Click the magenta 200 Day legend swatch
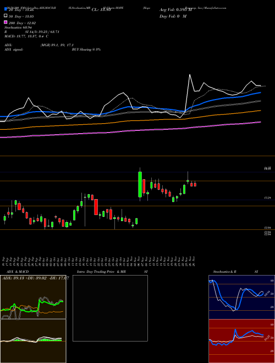This screenshot has width=275, height=363. (x=6, y=22)
